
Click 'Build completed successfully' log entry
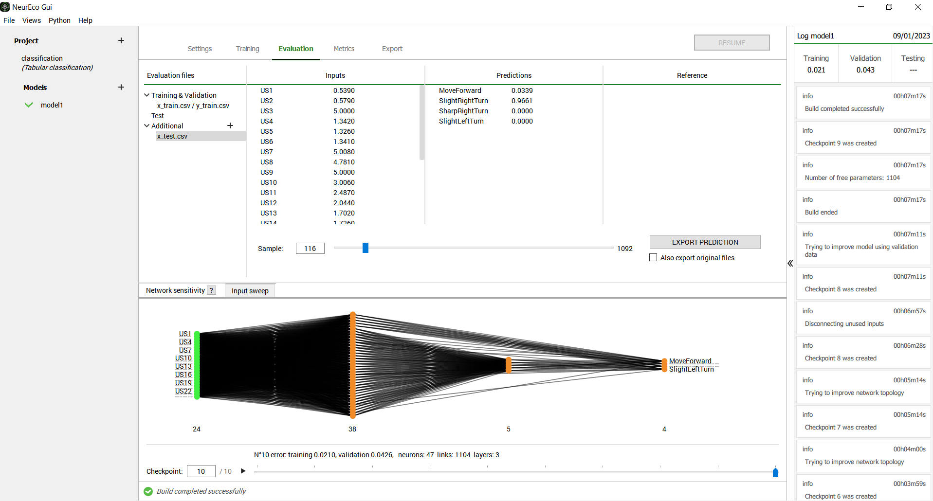[x=863, y=103]
